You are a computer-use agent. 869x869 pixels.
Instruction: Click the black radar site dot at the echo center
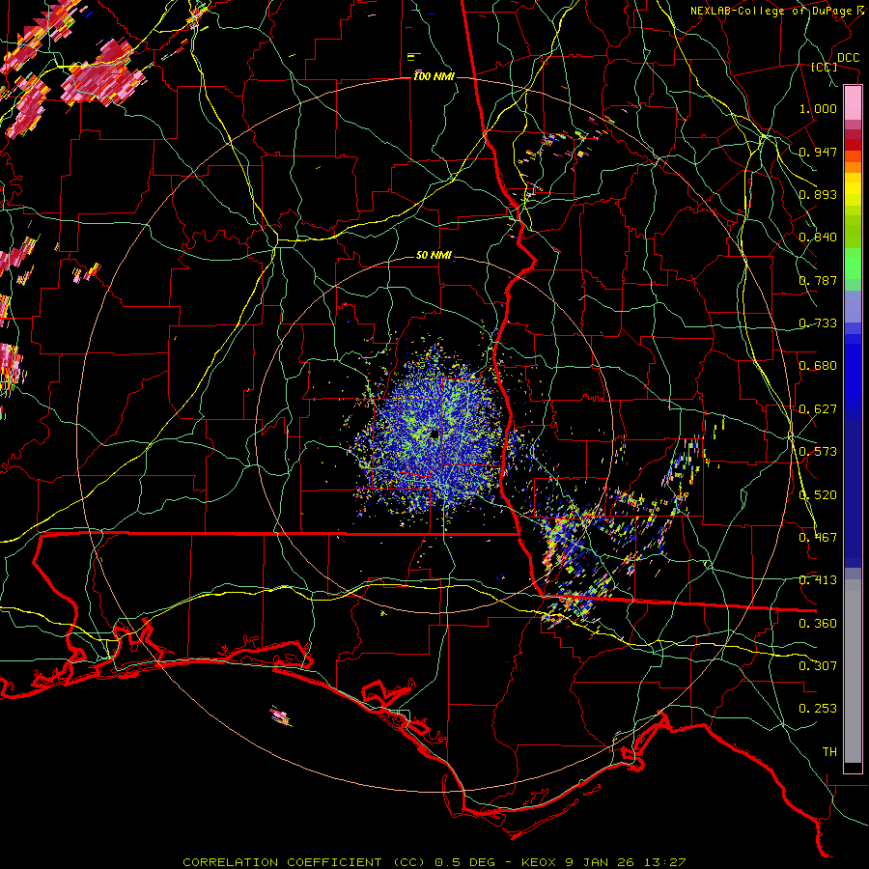tap(434, 434)
